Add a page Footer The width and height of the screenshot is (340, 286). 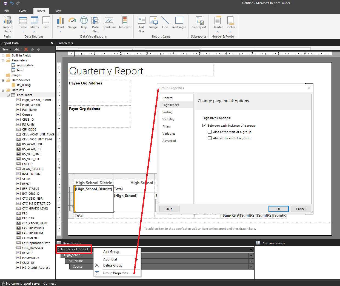click(230, 24)
